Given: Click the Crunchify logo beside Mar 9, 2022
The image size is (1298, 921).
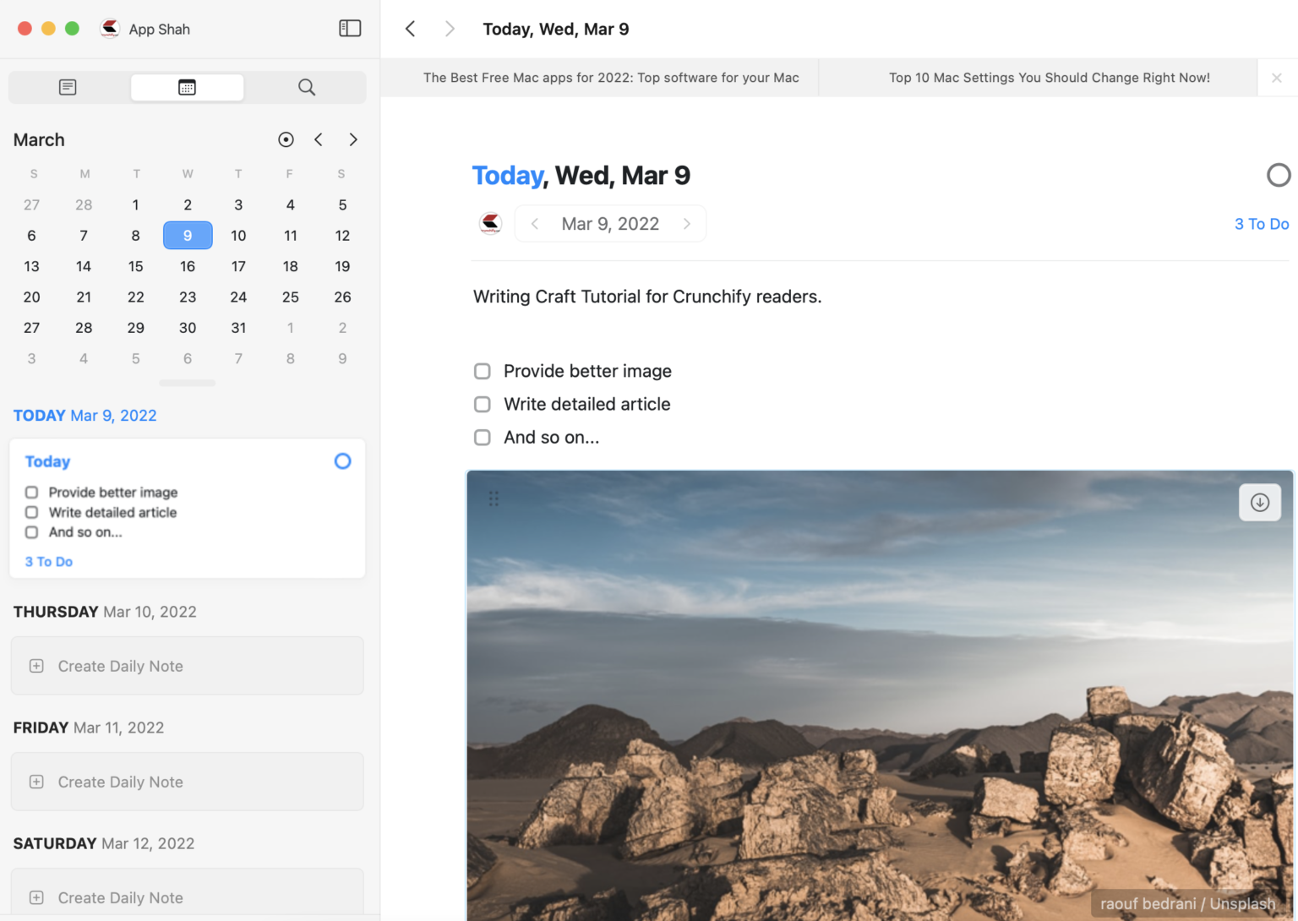Looking at the screenshot, I should click(491, 223).
